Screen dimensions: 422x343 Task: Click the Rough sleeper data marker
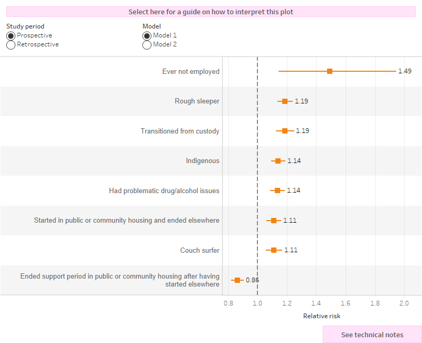pyautogui.click(x=285, y=101)
